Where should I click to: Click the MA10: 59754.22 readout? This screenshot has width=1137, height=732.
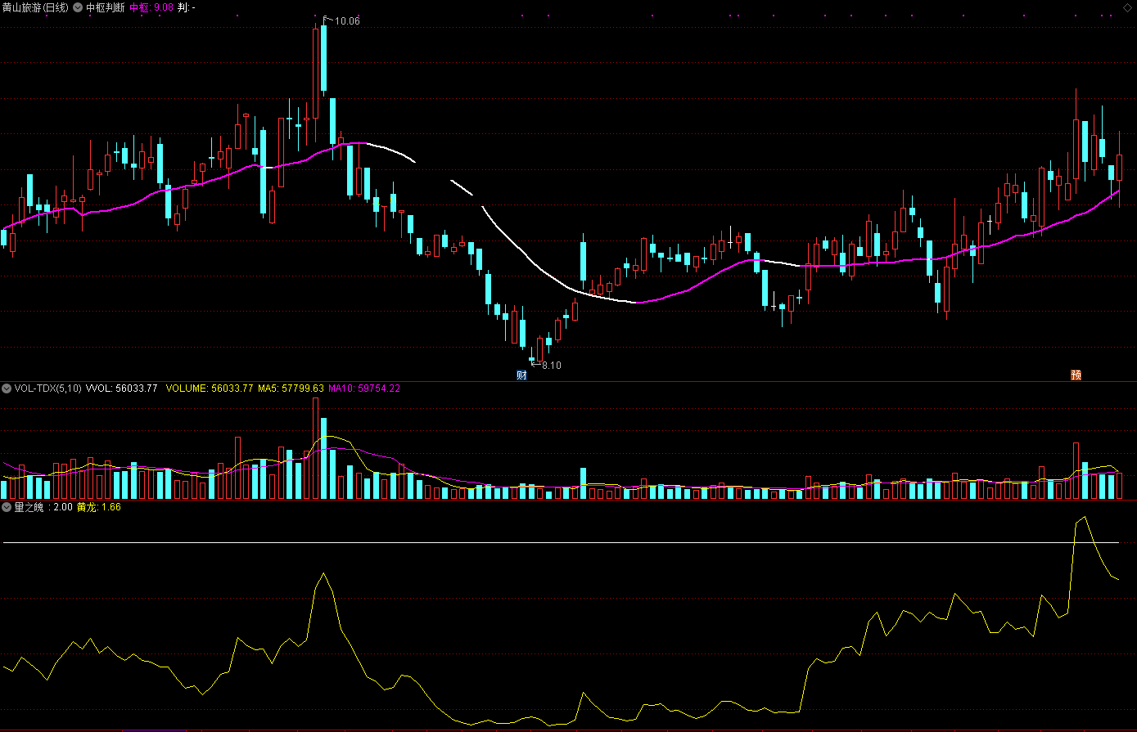pyautogui.click(x=364, y=388)
